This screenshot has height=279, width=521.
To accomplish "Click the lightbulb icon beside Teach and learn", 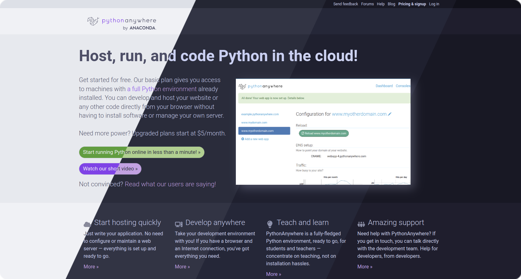I will (x=270, y=224).
